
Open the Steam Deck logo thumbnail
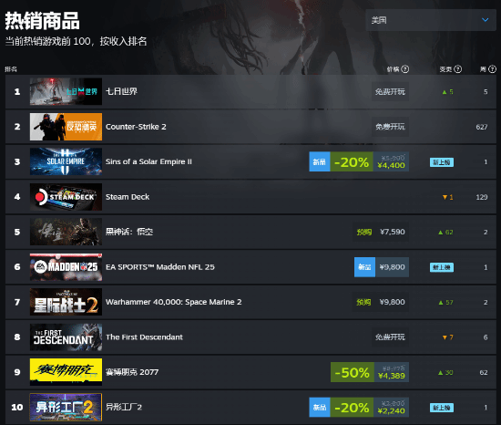click(66, 197)
